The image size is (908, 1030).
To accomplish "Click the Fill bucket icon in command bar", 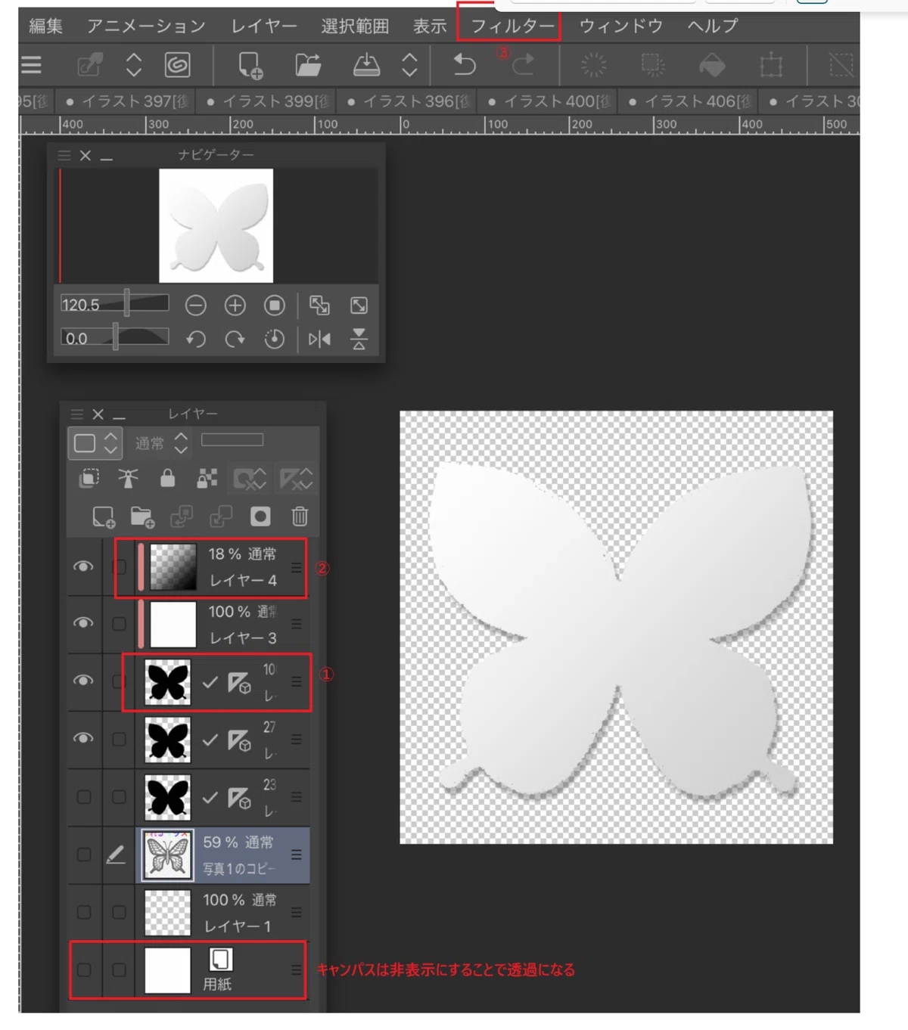I will pos(712,66).
